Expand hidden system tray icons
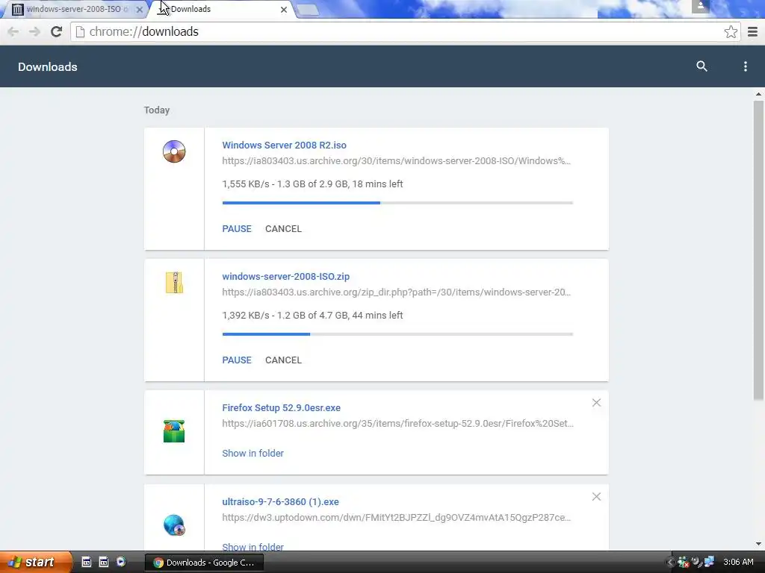This screenshot has width=765, height=573. (670, 563)
